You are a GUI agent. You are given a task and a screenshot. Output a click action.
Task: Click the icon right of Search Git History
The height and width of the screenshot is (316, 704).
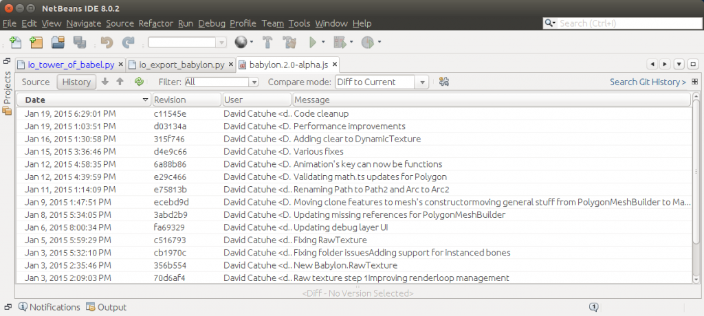[694, 82]
